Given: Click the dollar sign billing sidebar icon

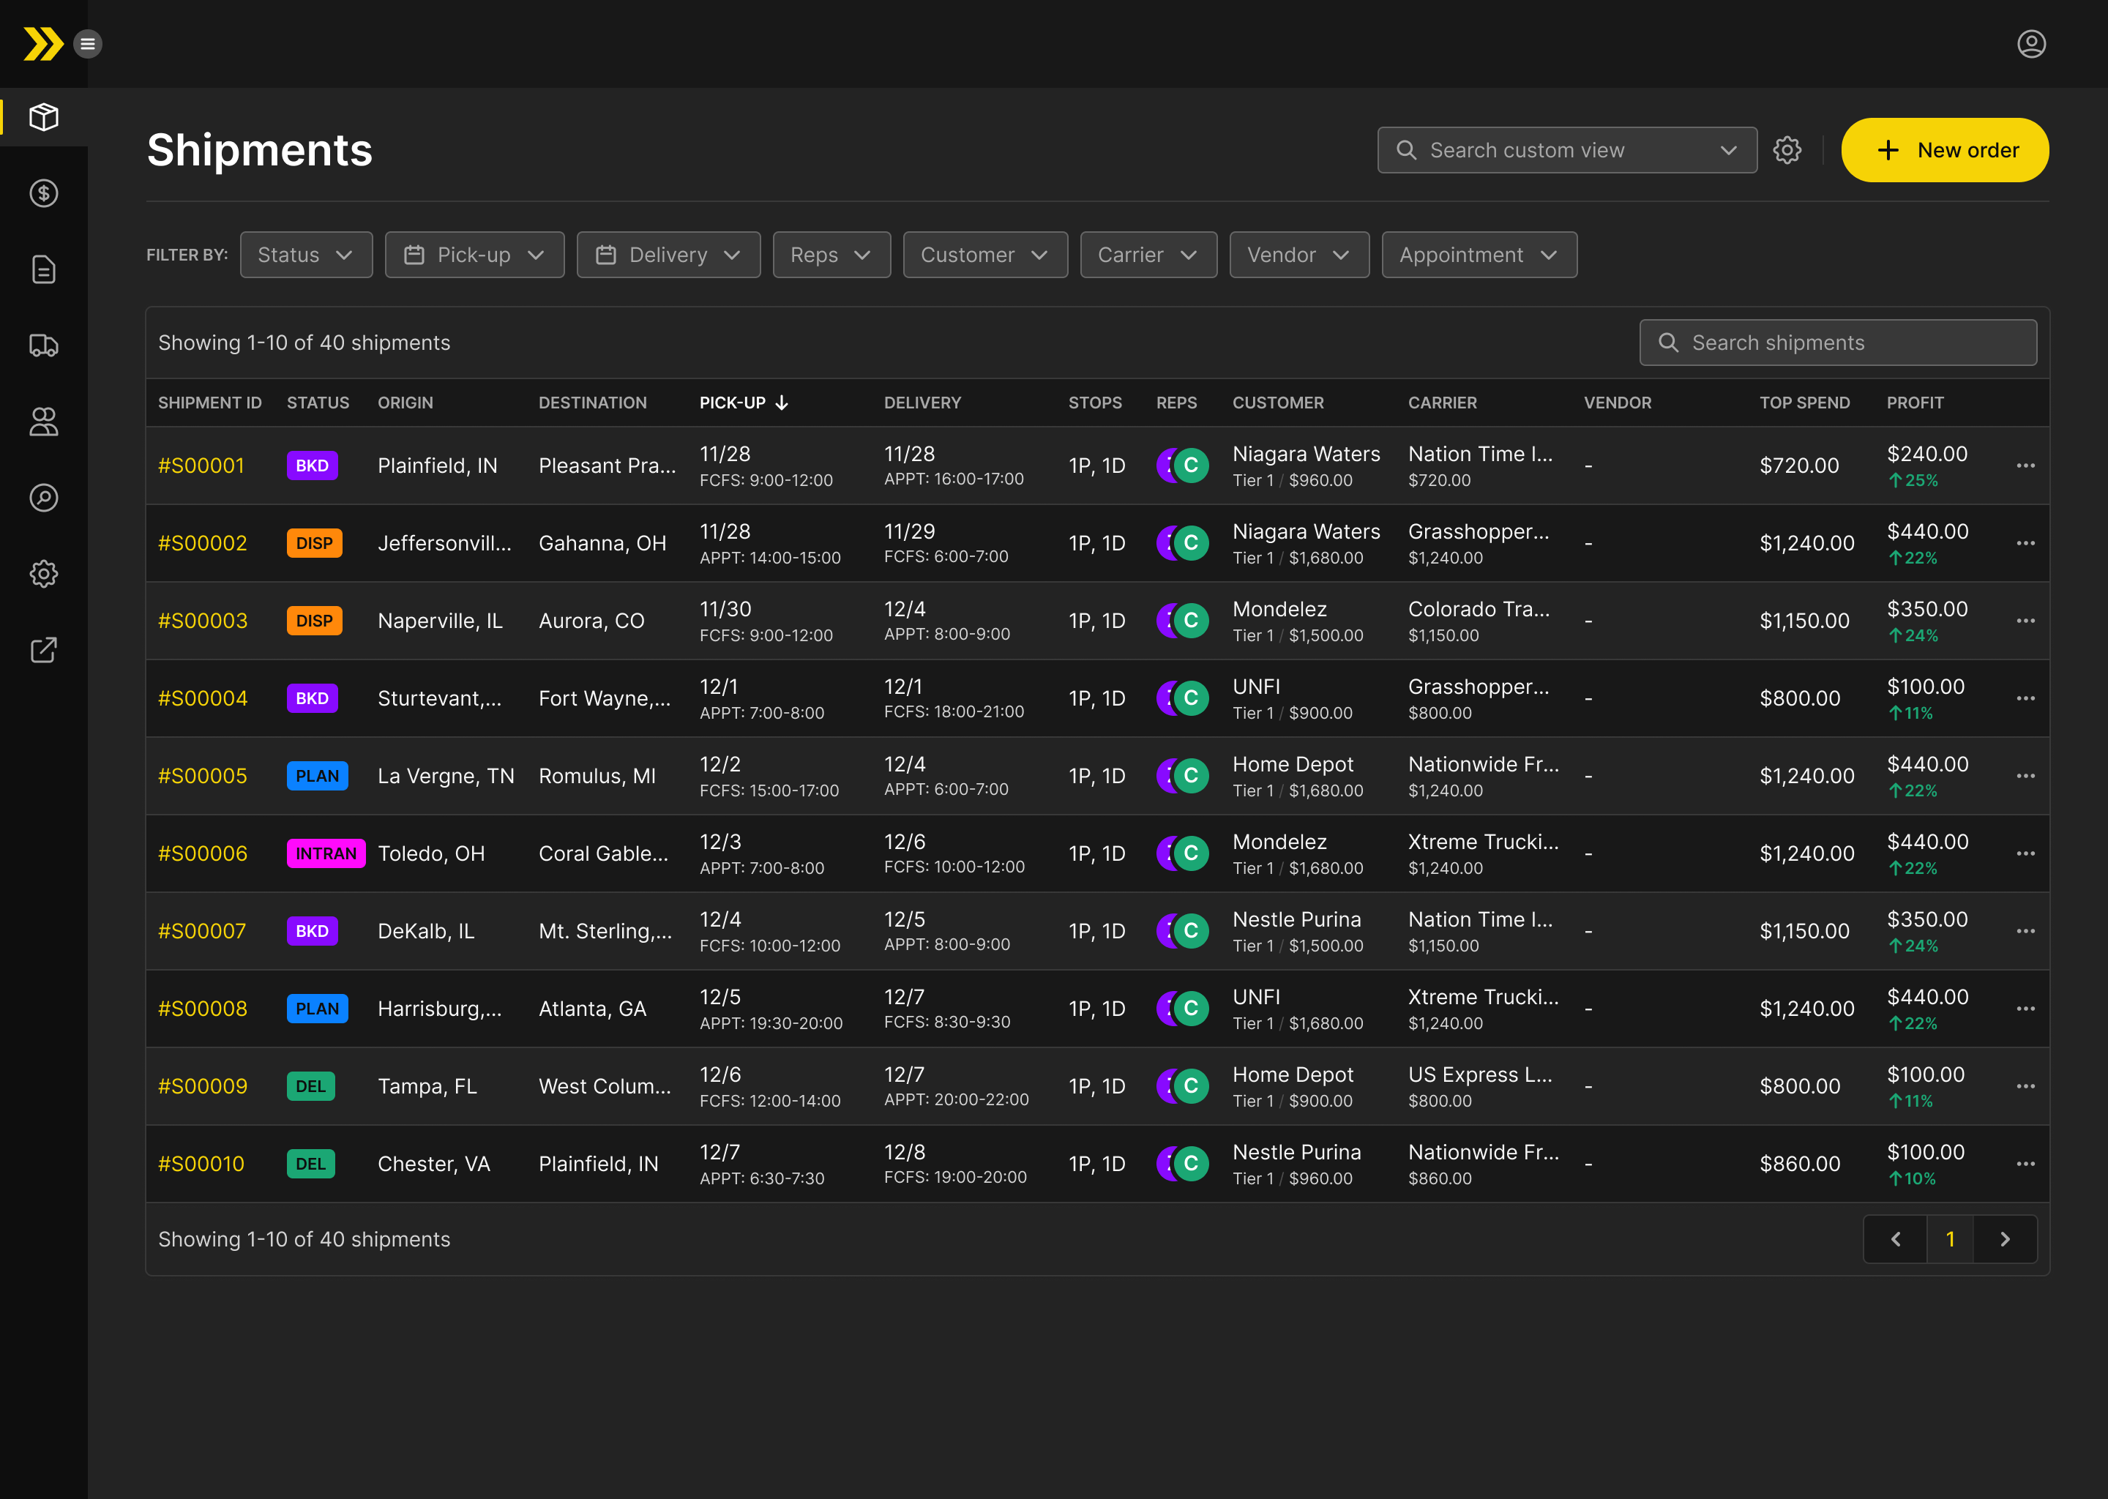Looking at the screenshot, I should pyautogui.click(x=43, y=194).
